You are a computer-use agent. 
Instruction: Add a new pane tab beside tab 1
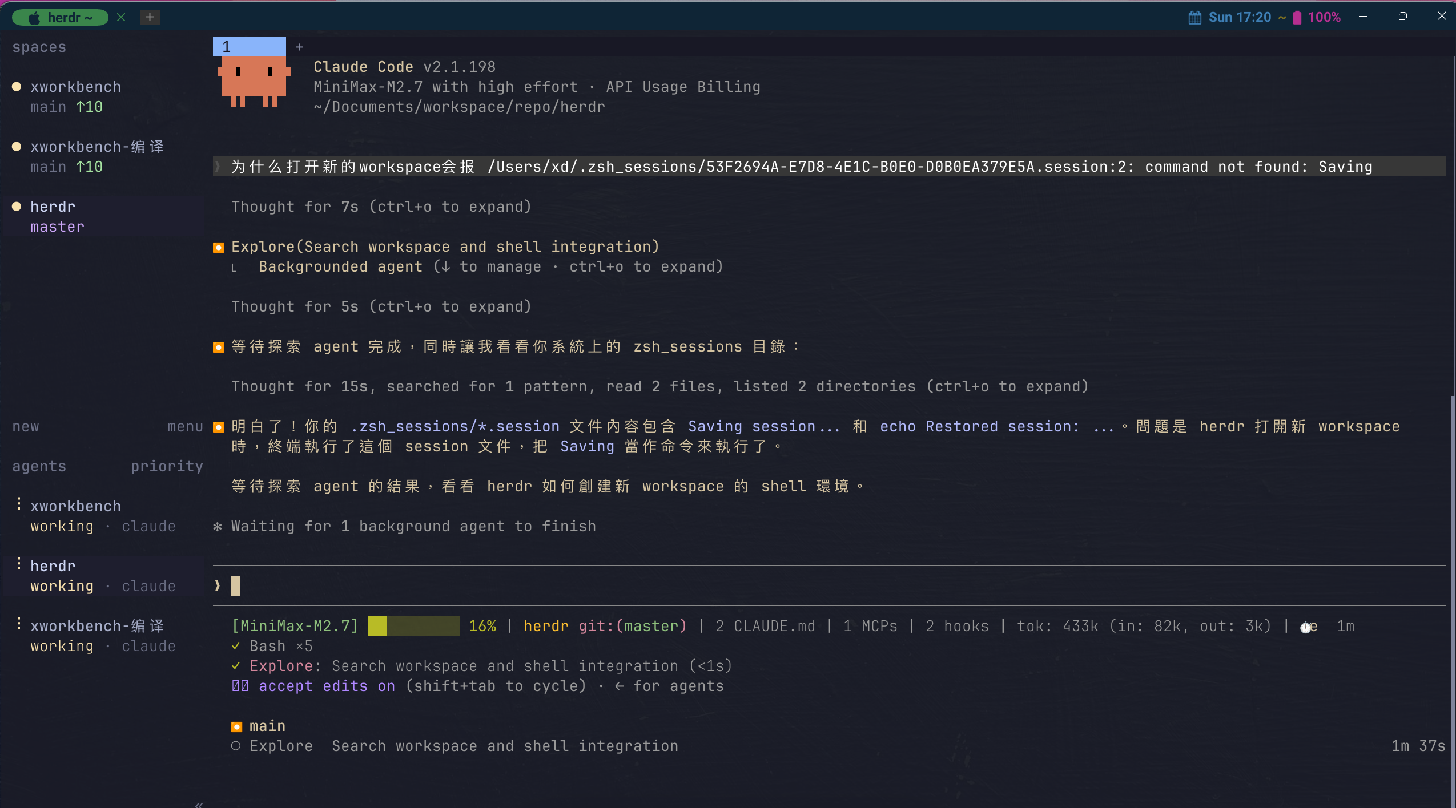(x=300, y=47)
